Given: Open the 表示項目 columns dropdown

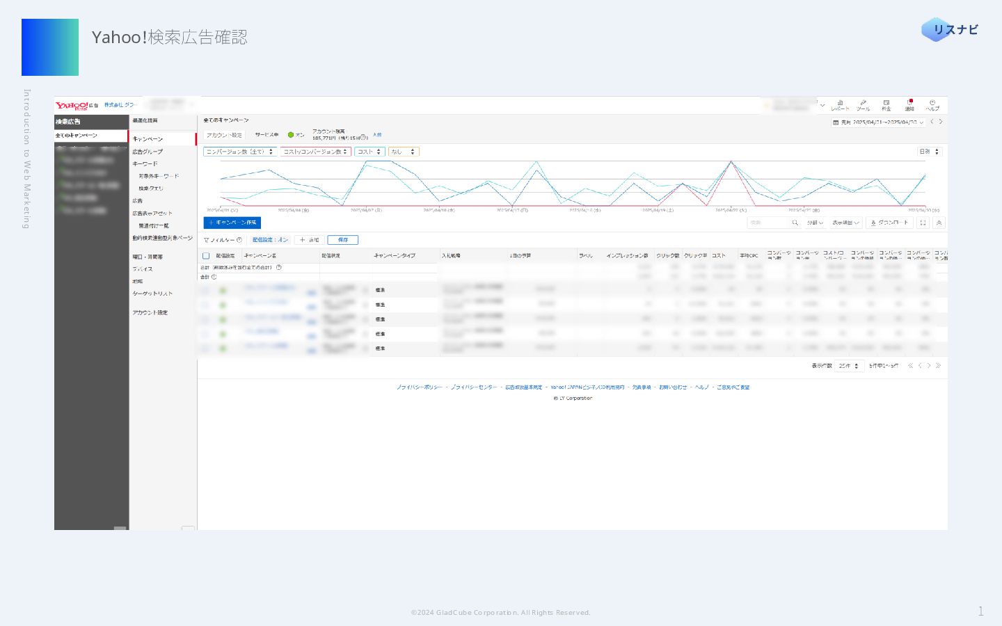Looking at the screenshot, I should click(845, 223).
